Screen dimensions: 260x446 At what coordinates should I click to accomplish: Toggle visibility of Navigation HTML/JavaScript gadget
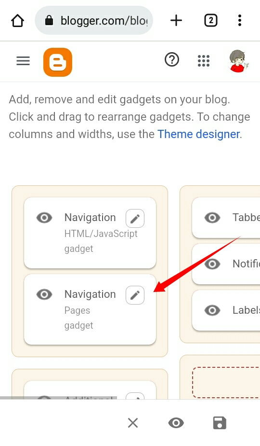click(44, 218)
